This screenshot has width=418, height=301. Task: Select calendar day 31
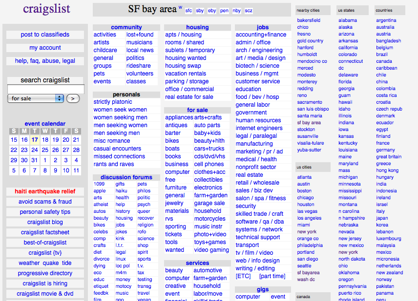[x=35, y=160]
